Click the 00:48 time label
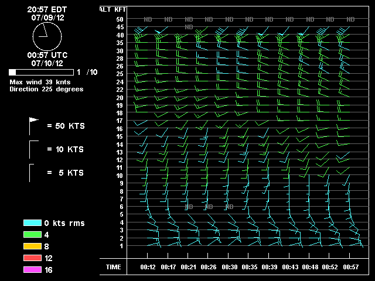 (x=310, y=267)
